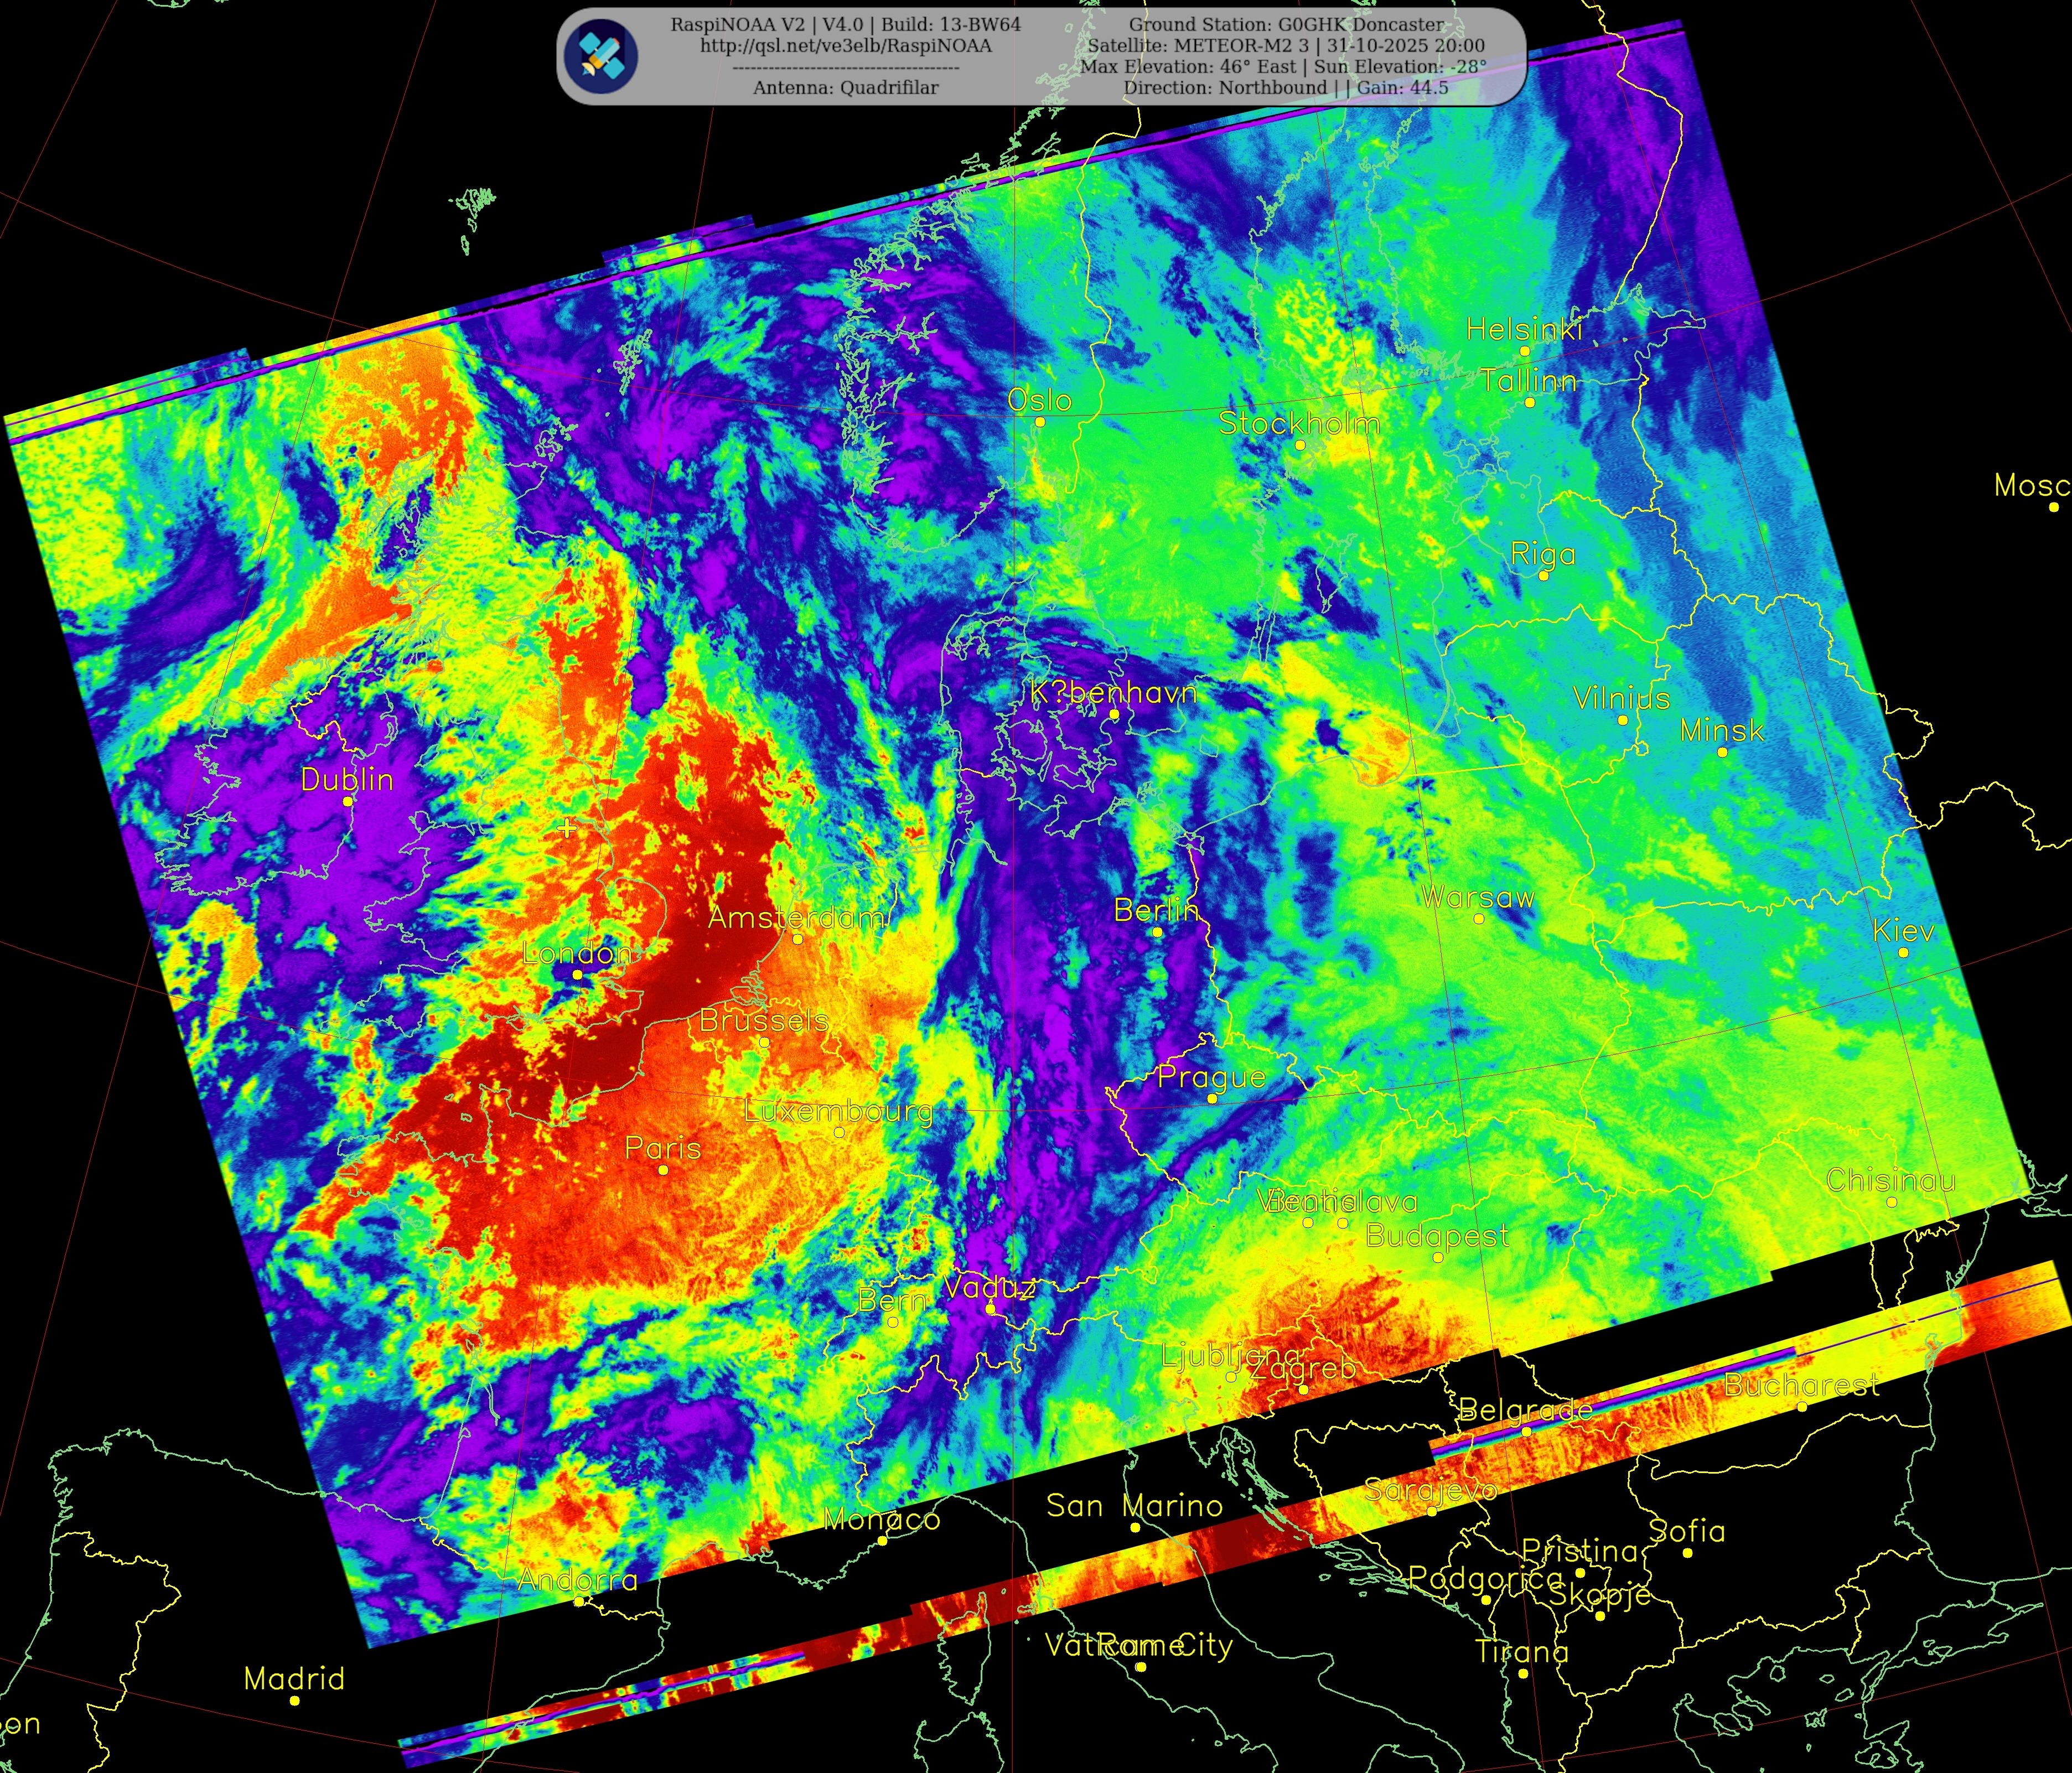Click the Satellite METEOR-M2 3 text line
The image size is (2072, 1773).
coord(1286,46)
